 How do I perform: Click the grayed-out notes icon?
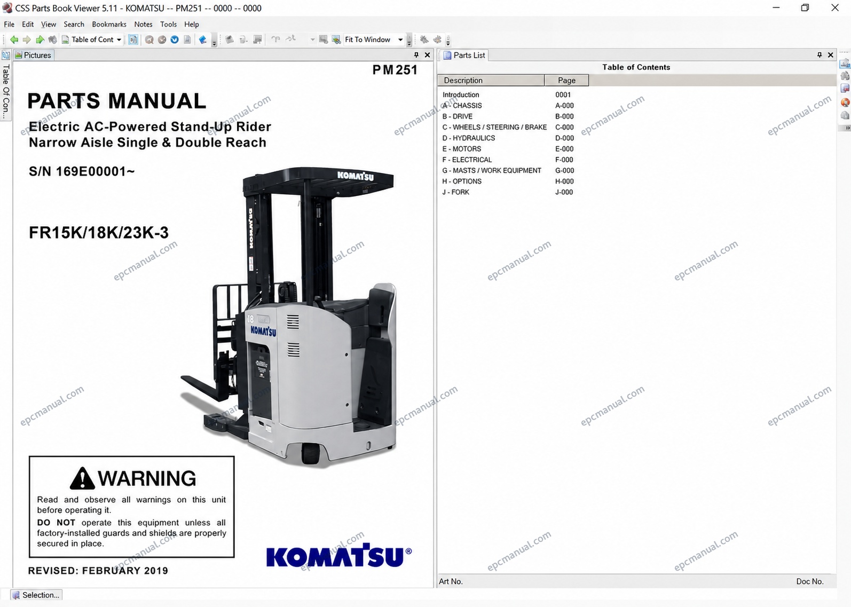point(230,40)
